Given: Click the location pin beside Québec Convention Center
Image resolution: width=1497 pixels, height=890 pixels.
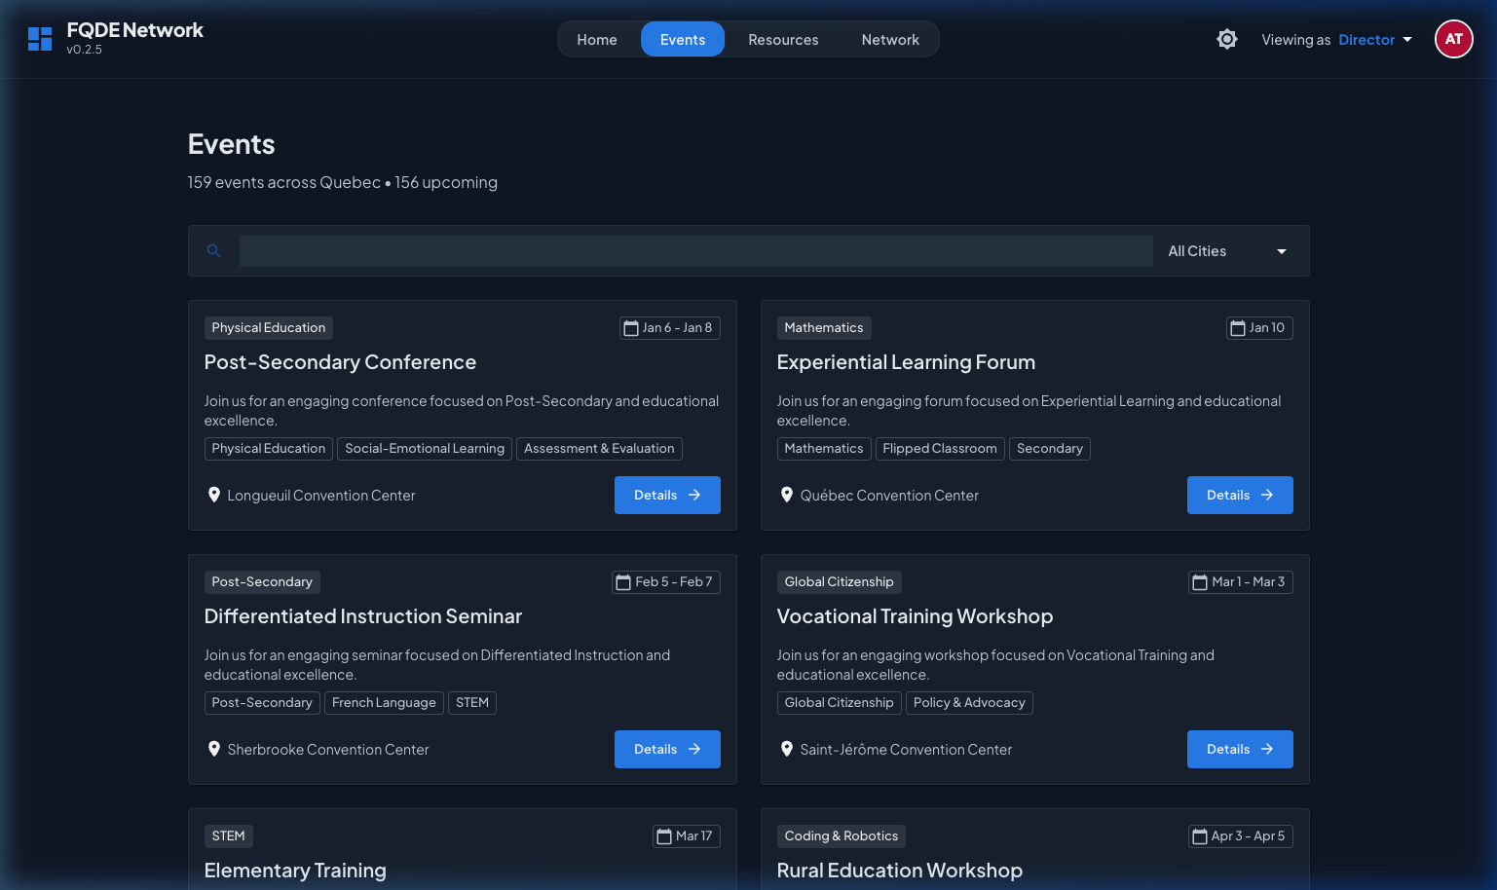Looking at the screenshot, I should point(787,495).
